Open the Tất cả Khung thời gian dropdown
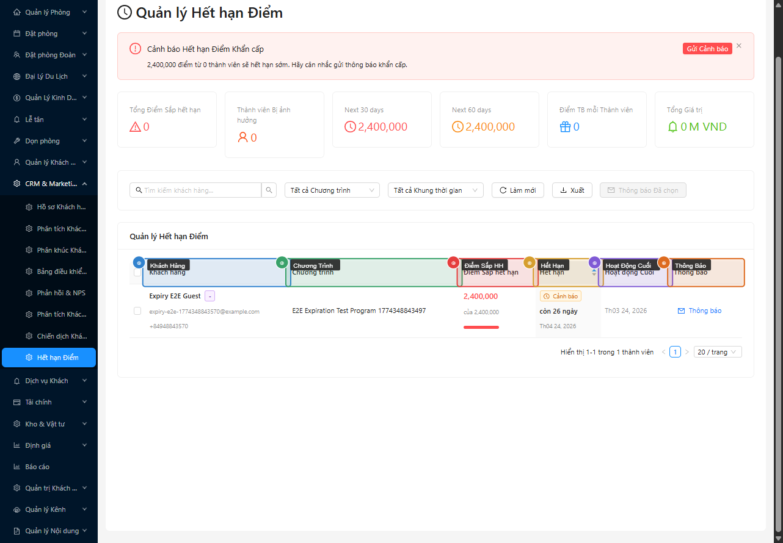The image size is (783, 543). click(x=435, y=190)
